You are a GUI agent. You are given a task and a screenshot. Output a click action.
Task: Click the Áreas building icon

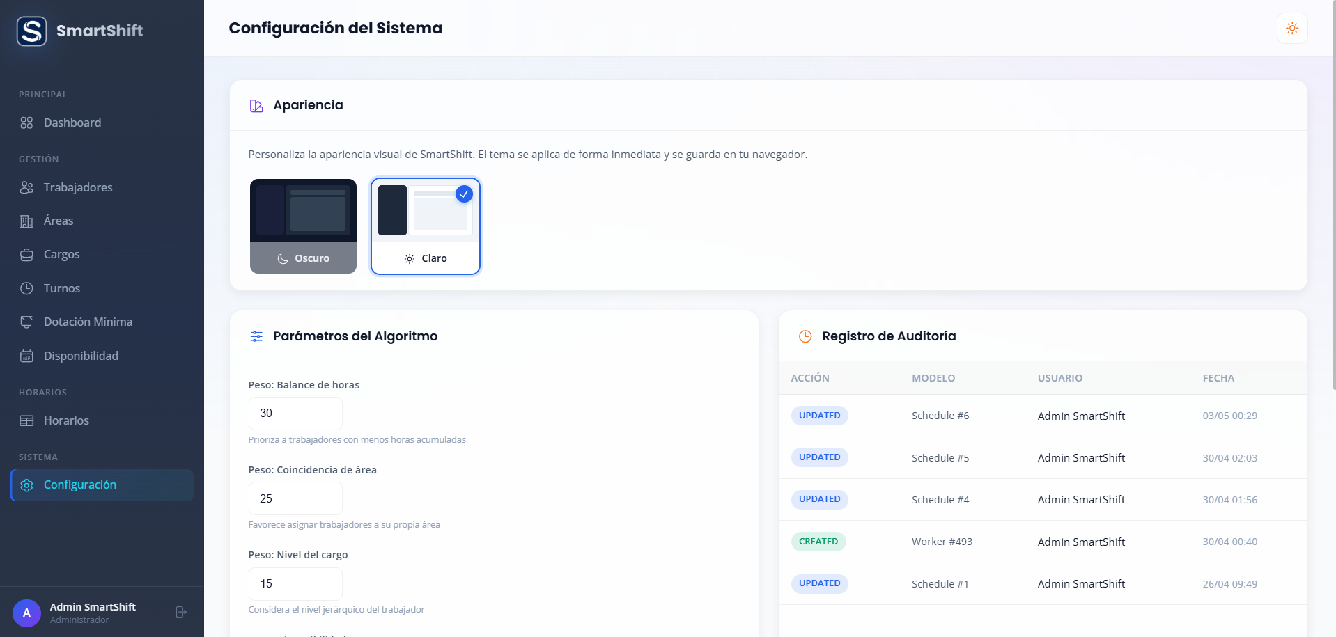[x=26, y=221]
